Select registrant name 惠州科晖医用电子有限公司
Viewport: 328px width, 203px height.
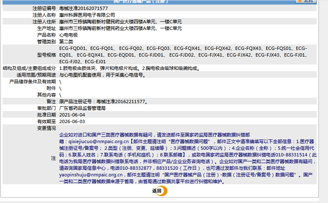[x=87, y=15]
